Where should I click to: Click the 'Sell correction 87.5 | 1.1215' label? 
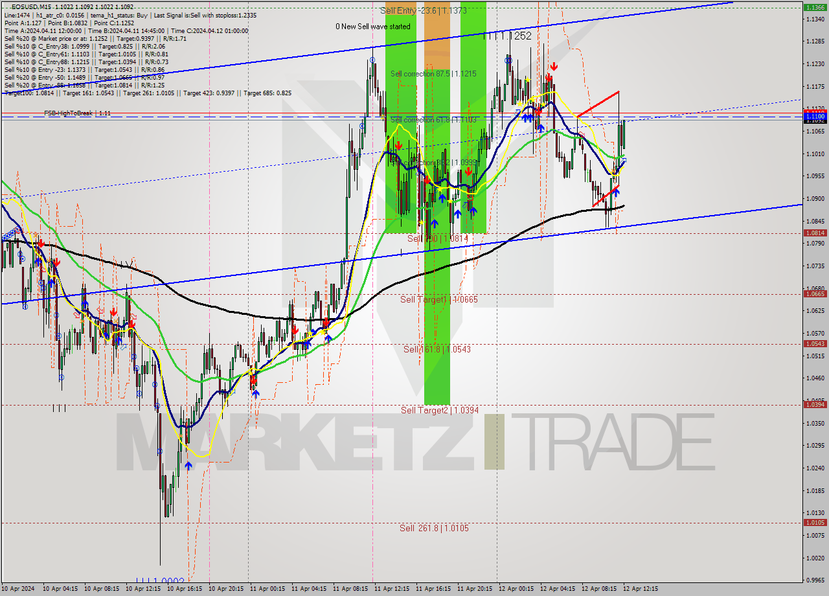(x=433, y=74)
